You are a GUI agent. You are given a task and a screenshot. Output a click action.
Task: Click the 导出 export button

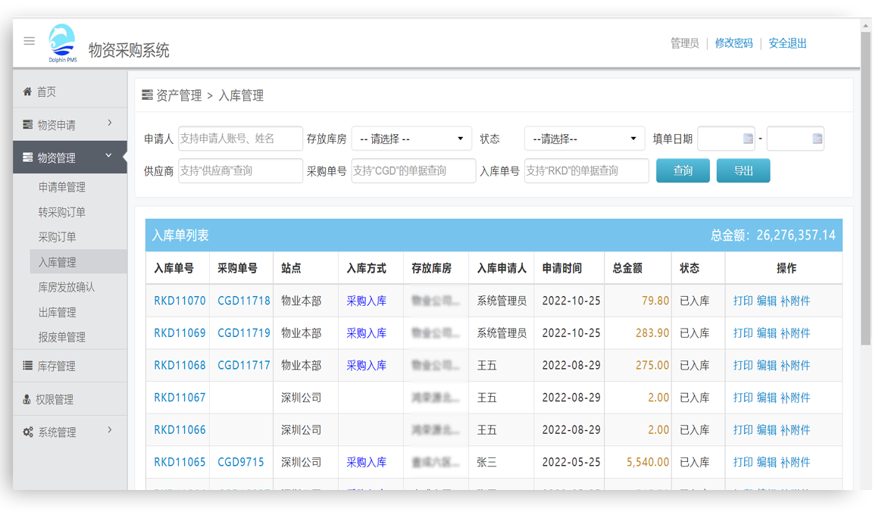(x=743, y=171)
